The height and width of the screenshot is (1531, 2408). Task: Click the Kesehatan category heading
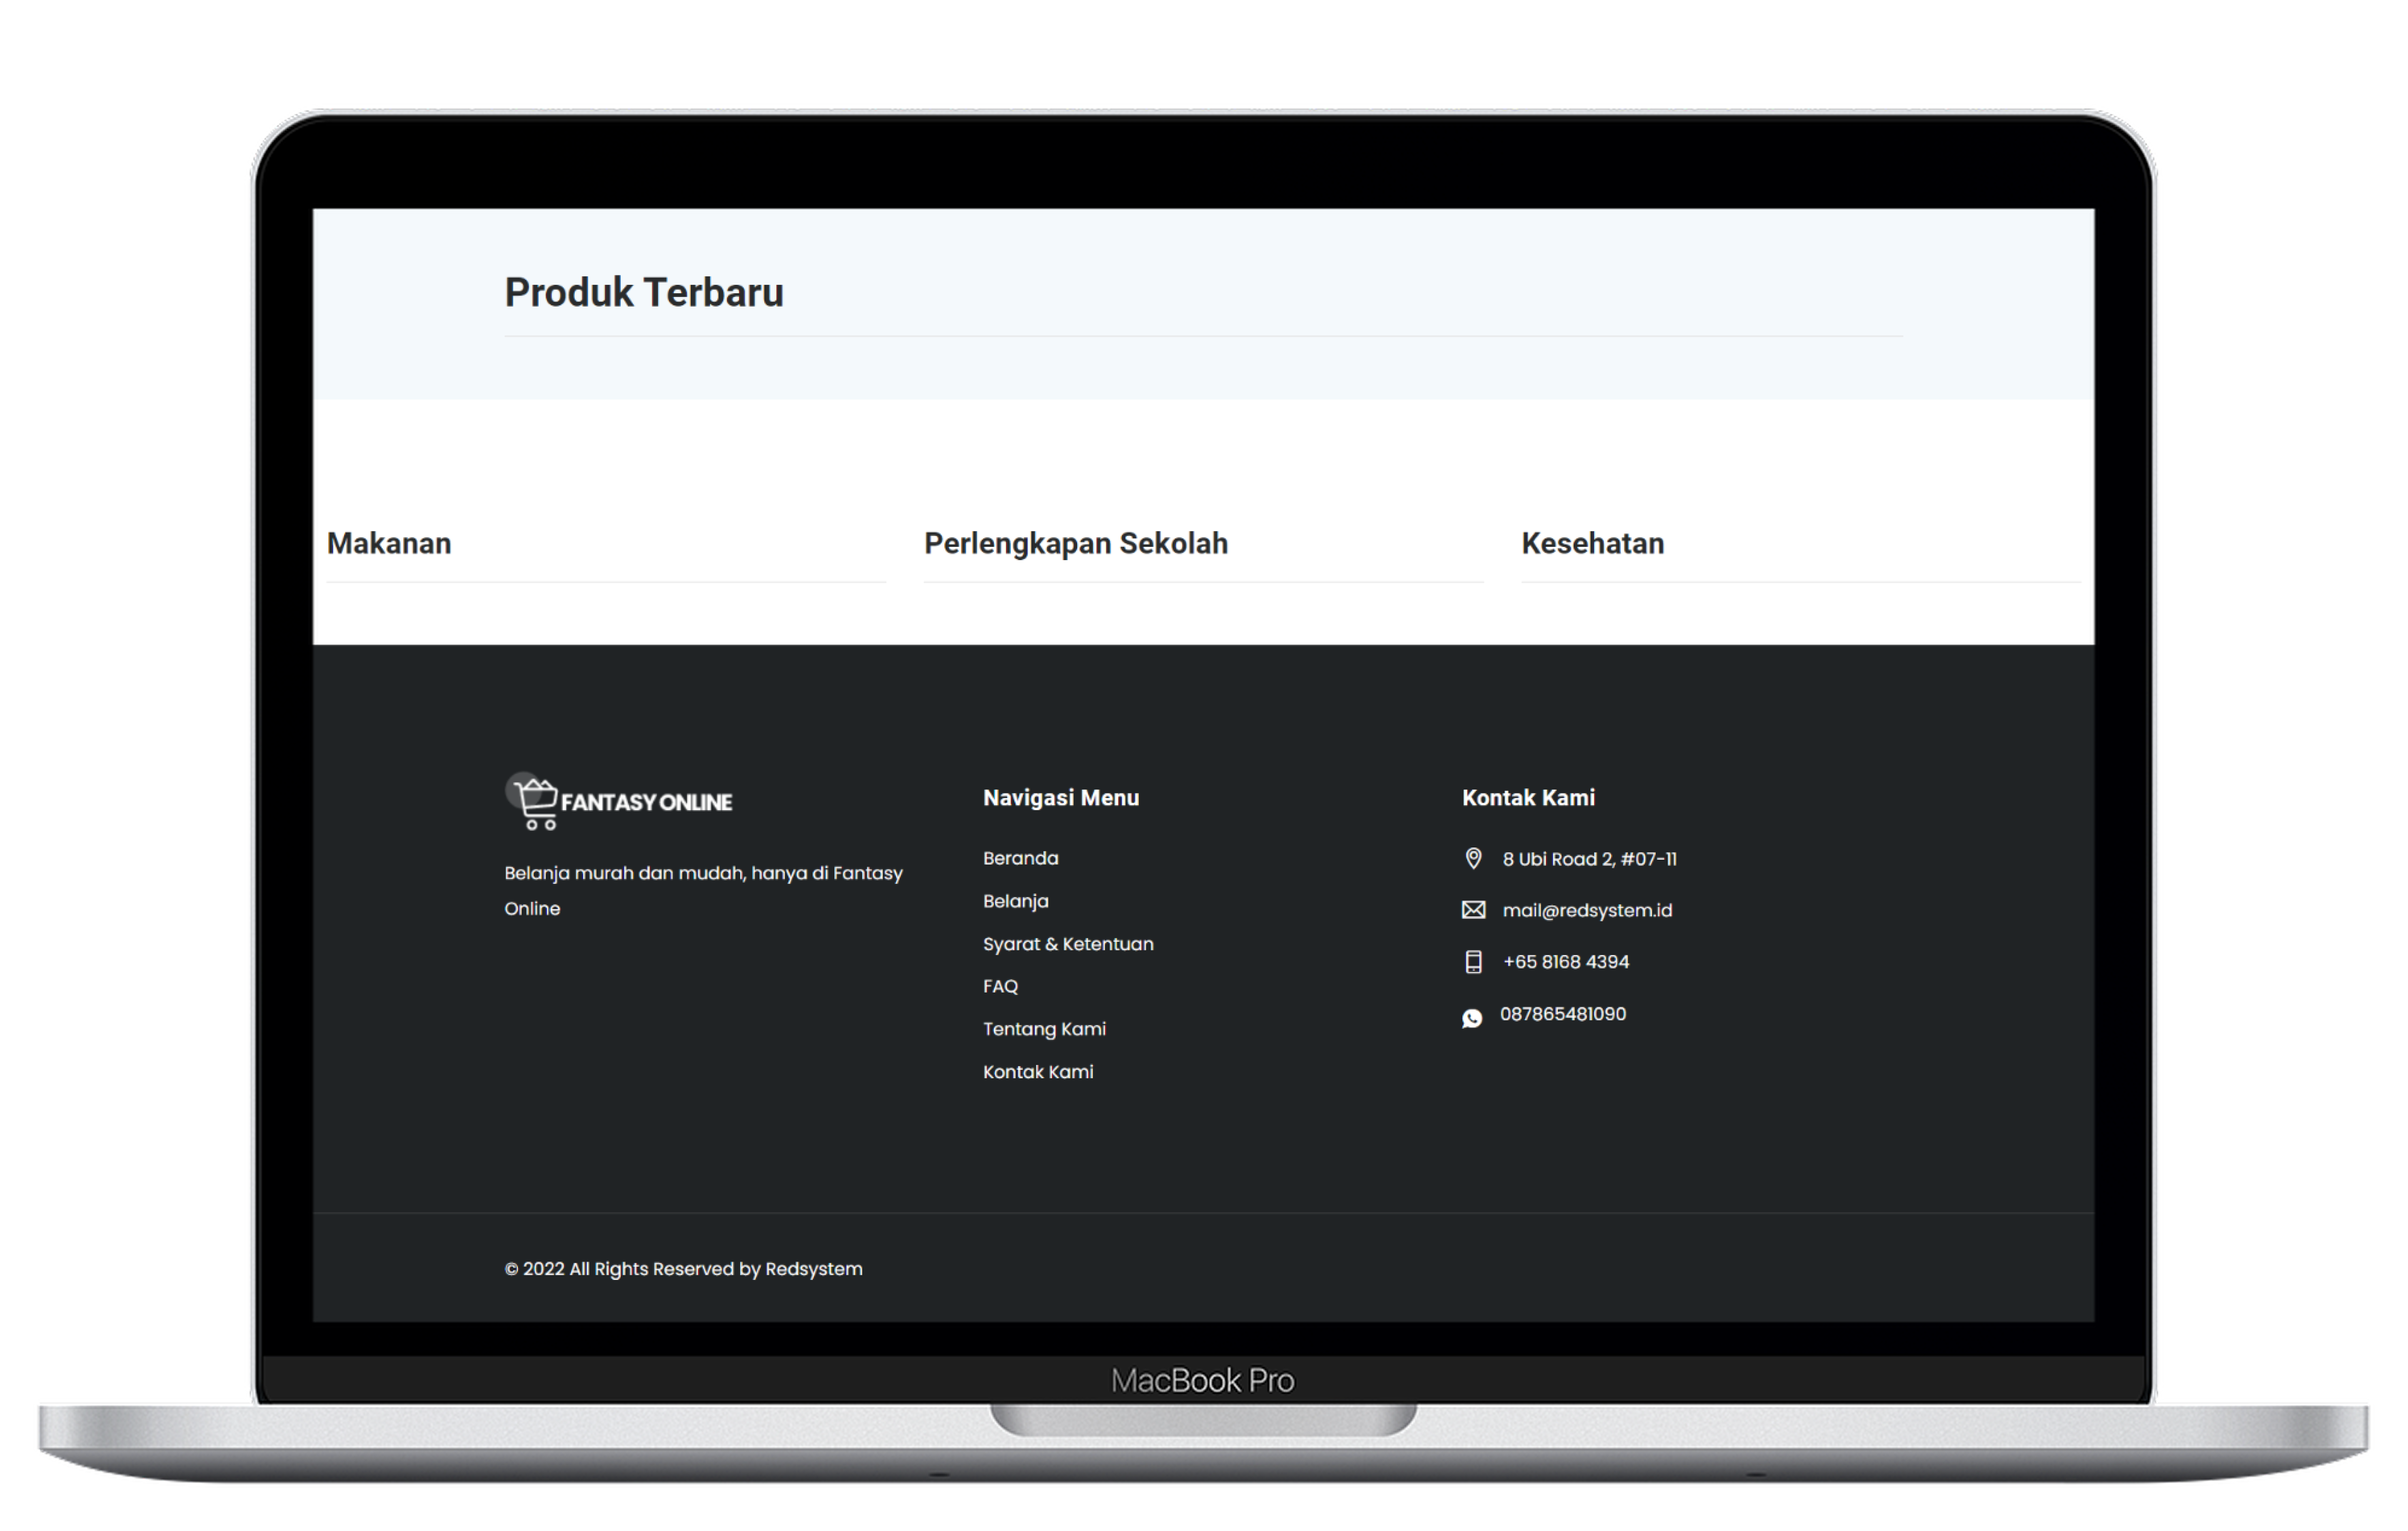point(1593,543)
